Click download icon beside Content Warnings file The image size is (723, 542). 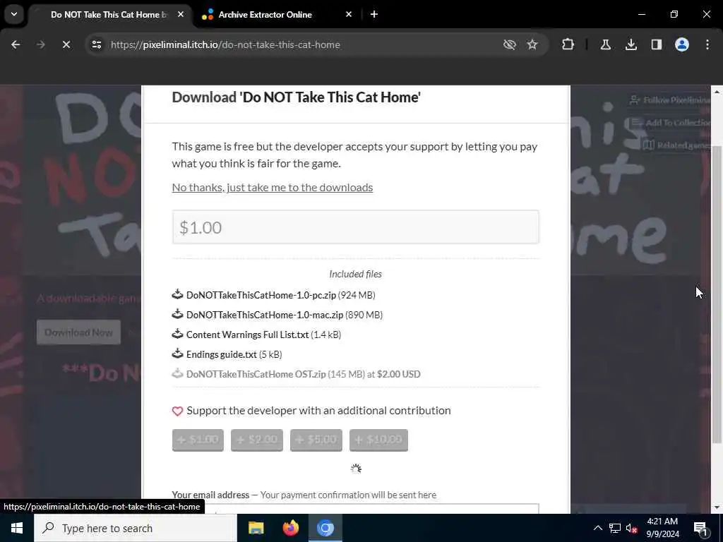pyautogui.click(x=177, y=334)
